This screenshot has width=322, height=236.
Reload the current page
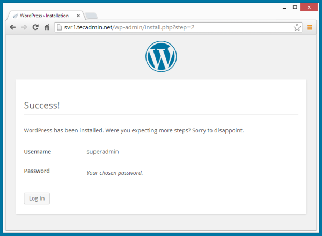click(x=35, y=27)
